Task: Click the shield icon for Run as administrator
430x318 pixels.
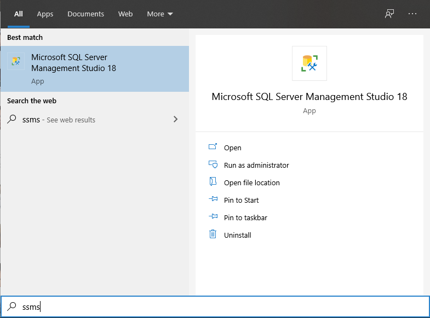Action: pos(213,165)
